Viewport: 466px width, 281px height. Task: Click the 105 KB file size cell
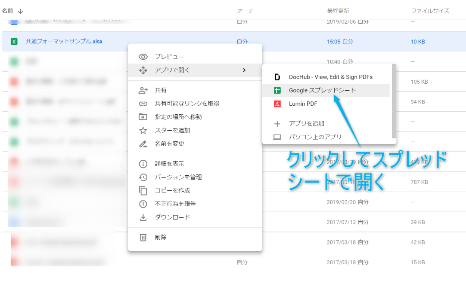tap(419, 82)
